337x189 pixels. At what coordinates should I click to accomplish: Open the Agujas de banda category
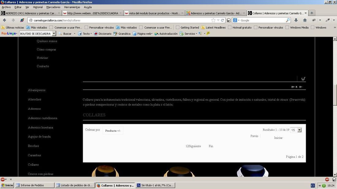[x=39, y=136]
